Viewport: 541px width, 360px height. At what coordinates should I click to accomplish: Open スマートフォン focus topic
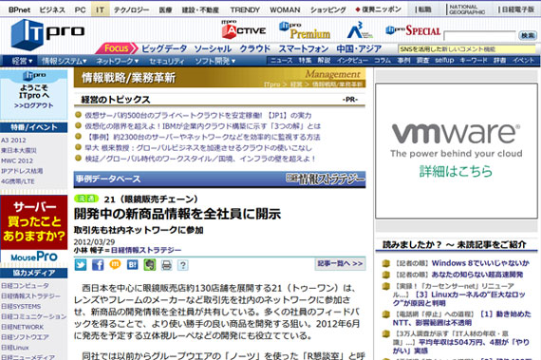(x=304, y=48)
